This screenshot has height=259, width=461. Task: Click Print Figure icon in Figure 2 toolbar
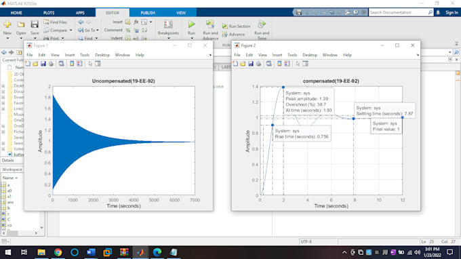[x=258, y=64]
